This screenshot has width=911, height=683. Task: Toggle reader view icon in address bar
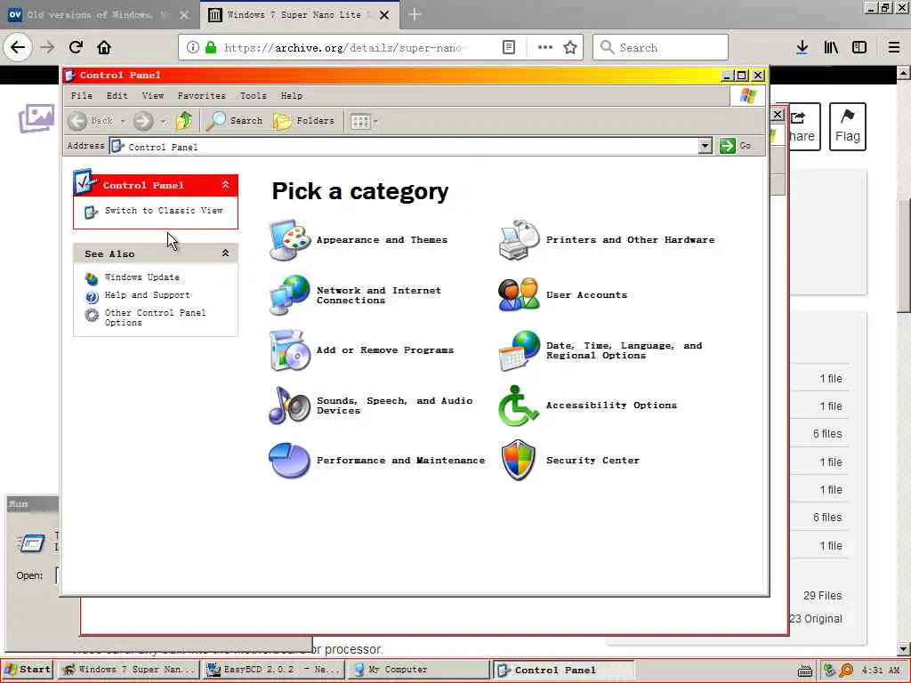[x=508, y=48]
